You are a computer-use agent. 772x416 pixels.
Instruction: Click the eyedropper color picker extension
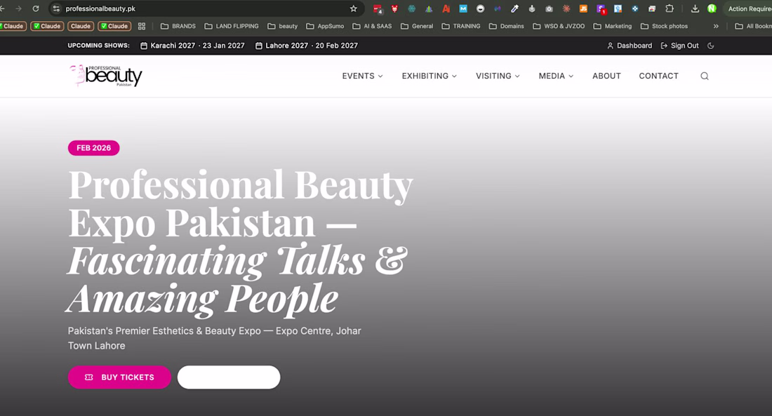click(514, 8)
